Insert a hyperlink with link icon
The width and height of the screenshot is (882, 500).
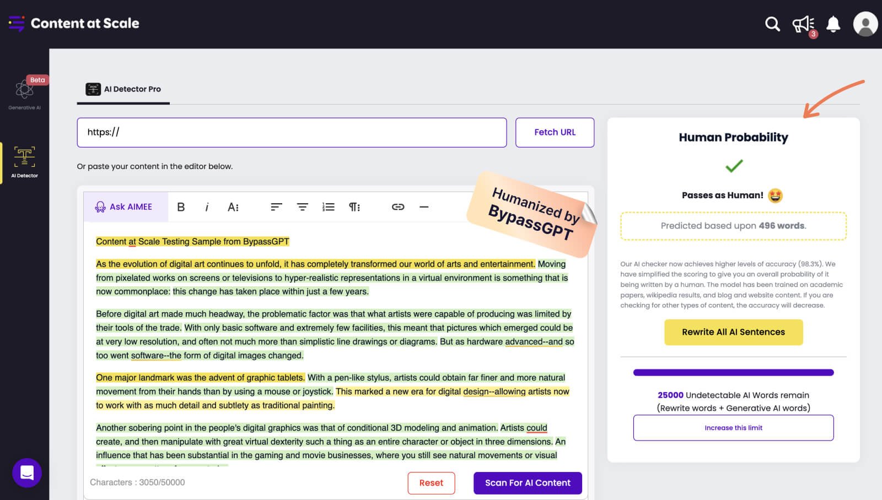398,207
